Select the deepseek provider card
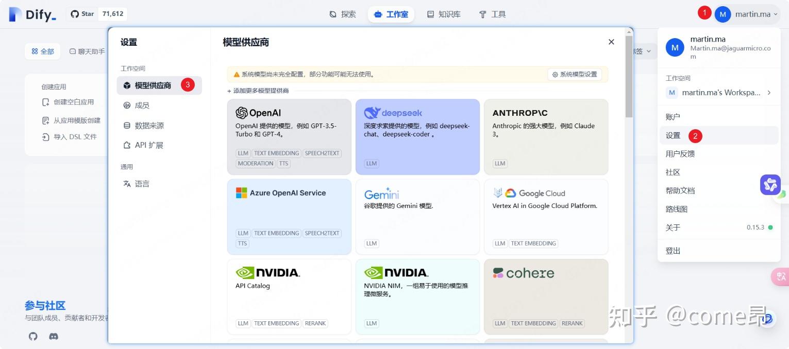The image size is (789, 349). pos(417,136)
